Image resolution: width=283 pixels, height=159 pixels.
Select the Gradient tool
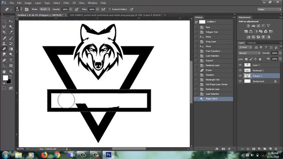tap(11, 49)
